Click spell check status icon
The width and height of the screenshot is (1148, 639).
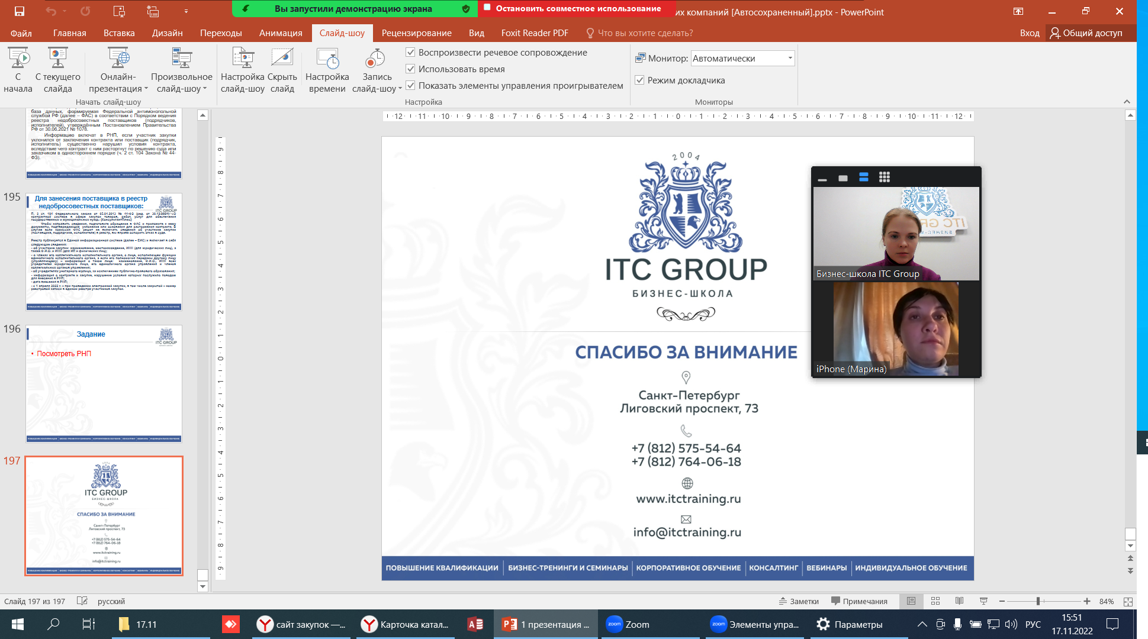click(x=82, y=601)
